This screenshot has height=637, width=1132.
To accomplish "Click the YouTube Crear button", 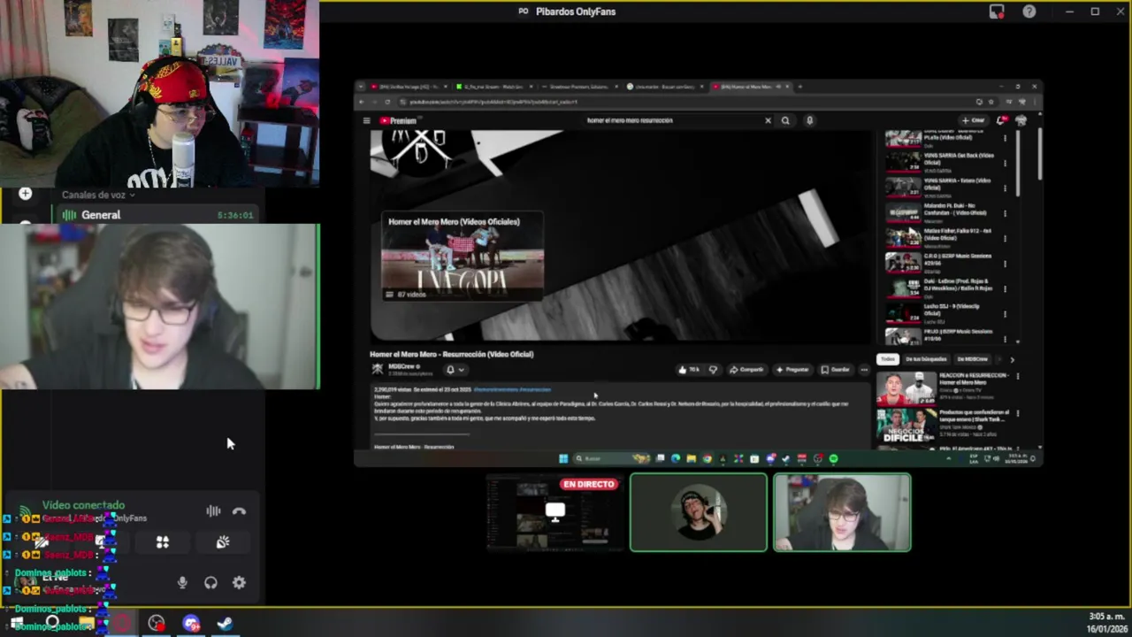I will point(974,120).
